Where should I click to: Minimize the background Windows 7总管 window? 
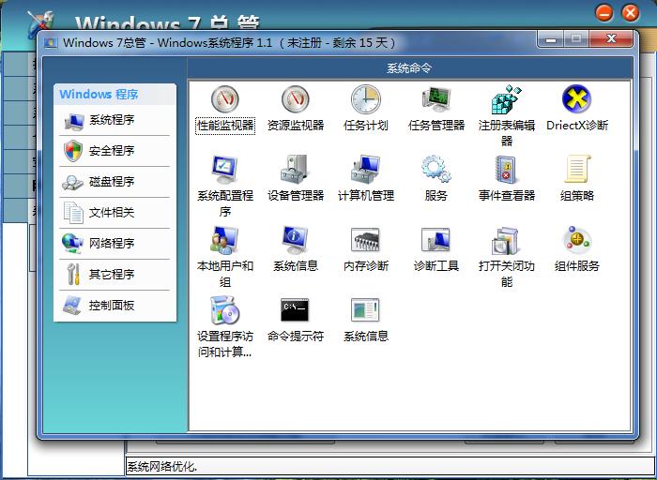point(604,13)
